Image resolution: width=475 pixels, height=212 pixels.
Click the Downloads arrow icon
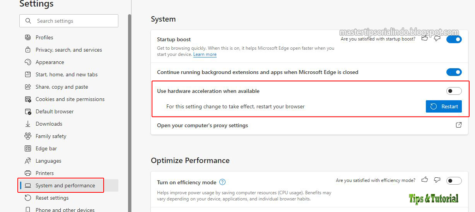coord(28,124)
